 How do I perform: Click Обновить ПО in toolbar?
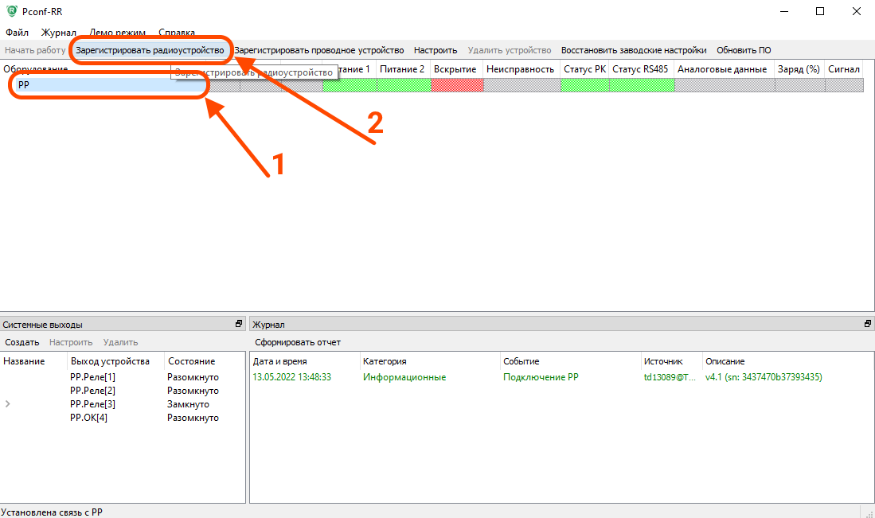[744, 50]
